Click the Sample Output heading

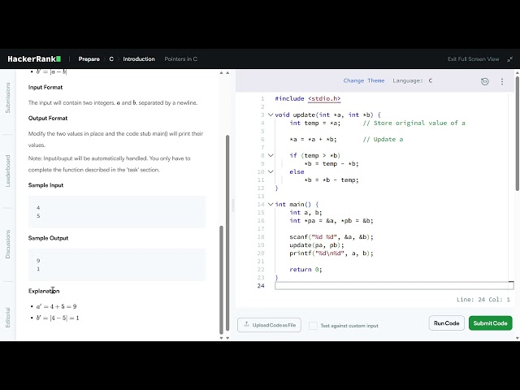tap(48, 238)
